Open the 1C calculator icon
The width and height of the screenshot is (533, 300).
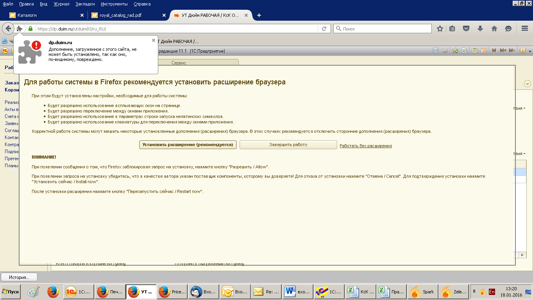point(475,50)
